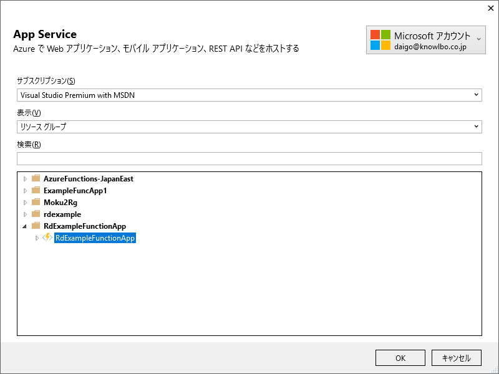Close the App Service dialog

(x=491, y=8)
